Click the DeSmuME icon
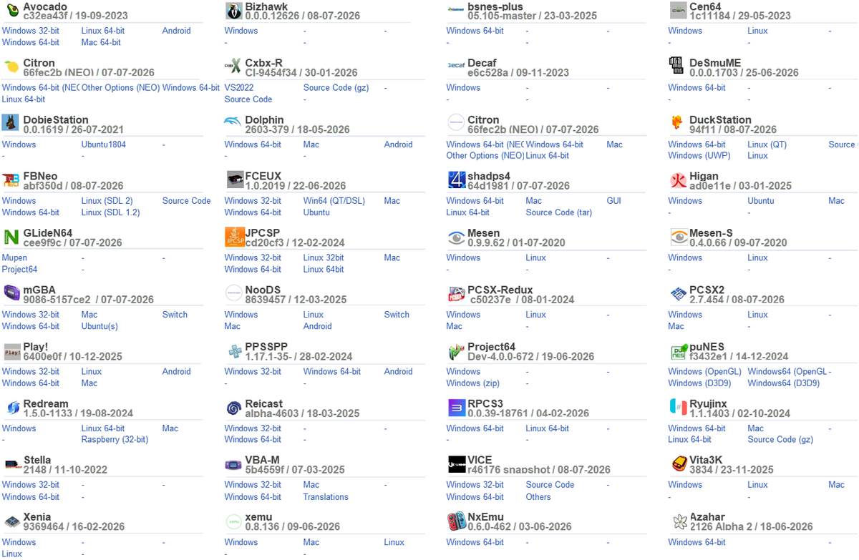 (676, 67)
